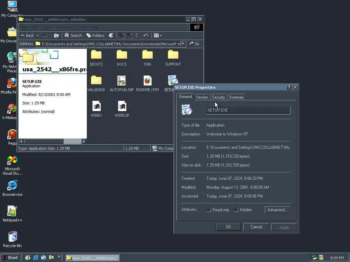Image resolution: width=350 pixels, height=262 pixels.
Task: Toggle the Hidden attribute checkbox
Action: (x=236, y=210)
